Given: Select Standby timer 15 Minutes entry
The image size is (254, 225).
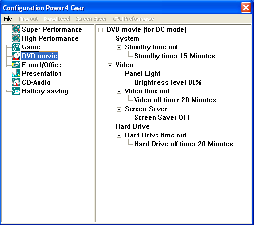Looking at the screenshot, I should (175, 56).
